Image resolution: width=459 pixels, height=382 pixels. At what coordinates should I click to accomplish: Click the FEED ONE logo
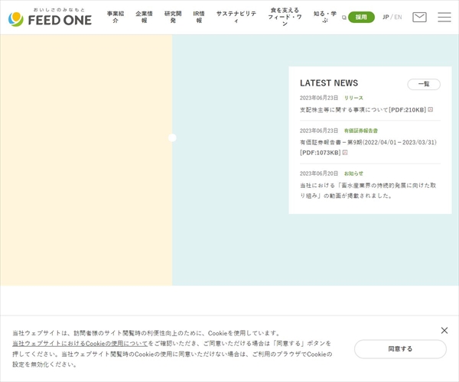50,18
